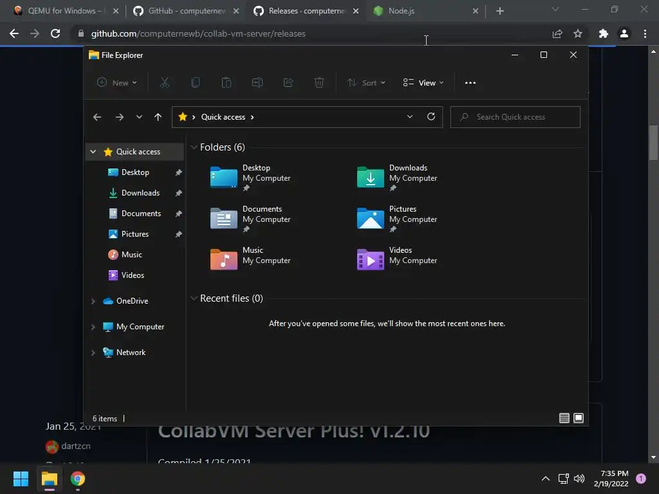The height and width of the screenshot is (494, 659).
Task: Collapse the Folders (6) group
Action: [x=194, y=147]
